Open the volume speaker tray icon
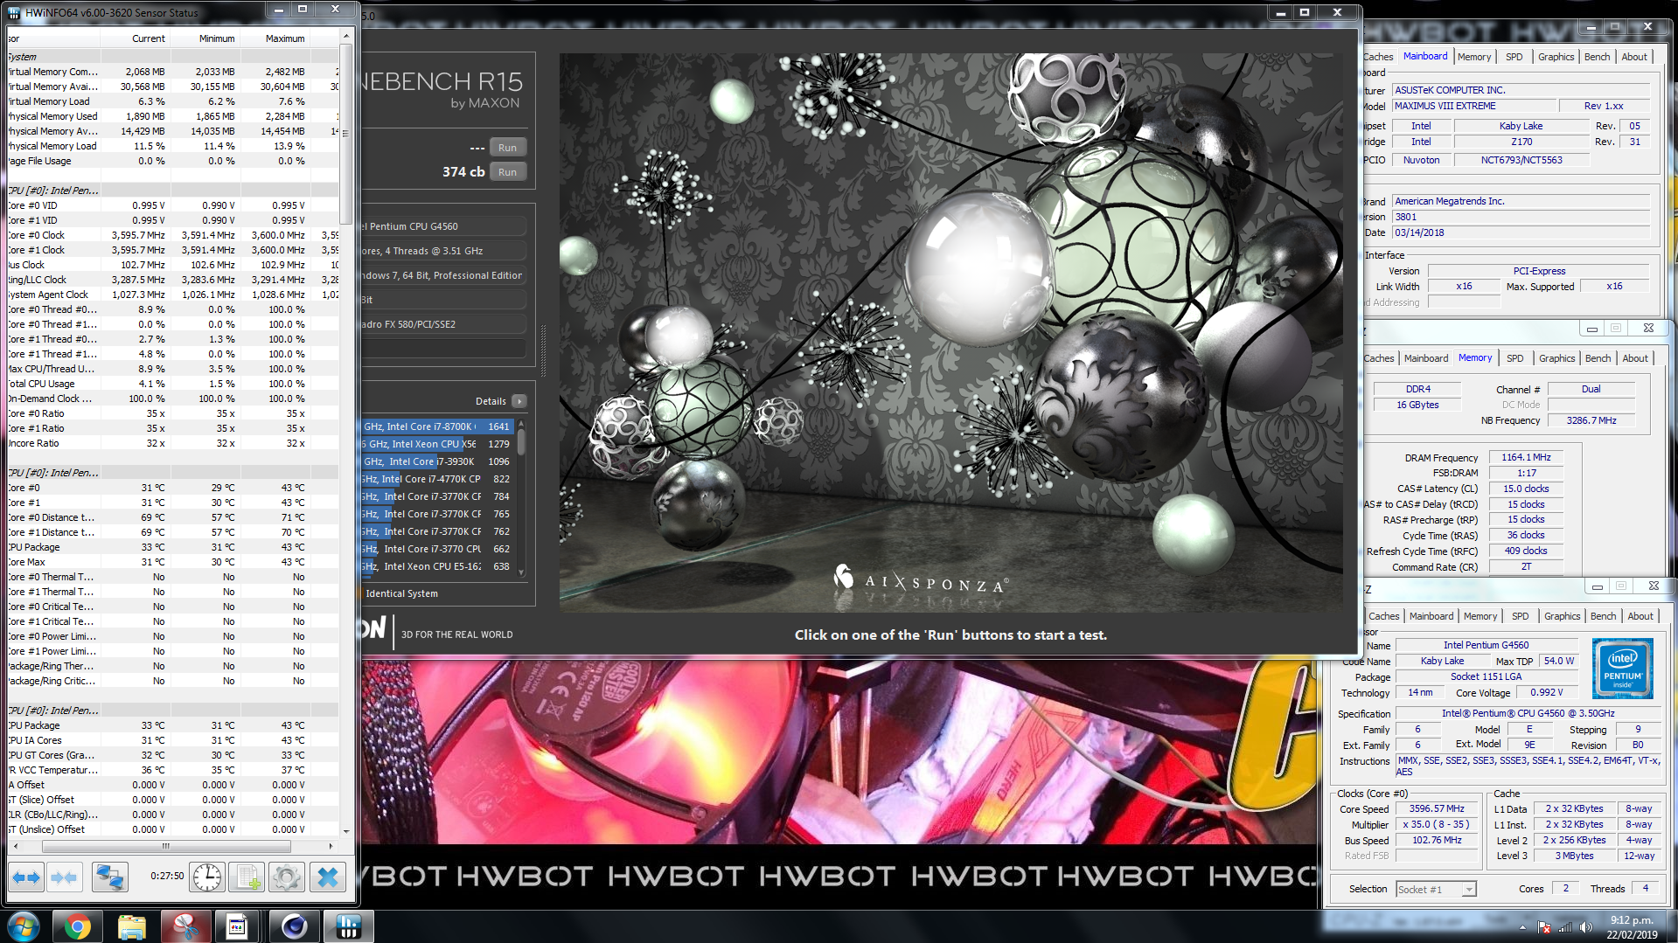The width and height of the screenshot is (1678, 943). tap(1585, 927)
